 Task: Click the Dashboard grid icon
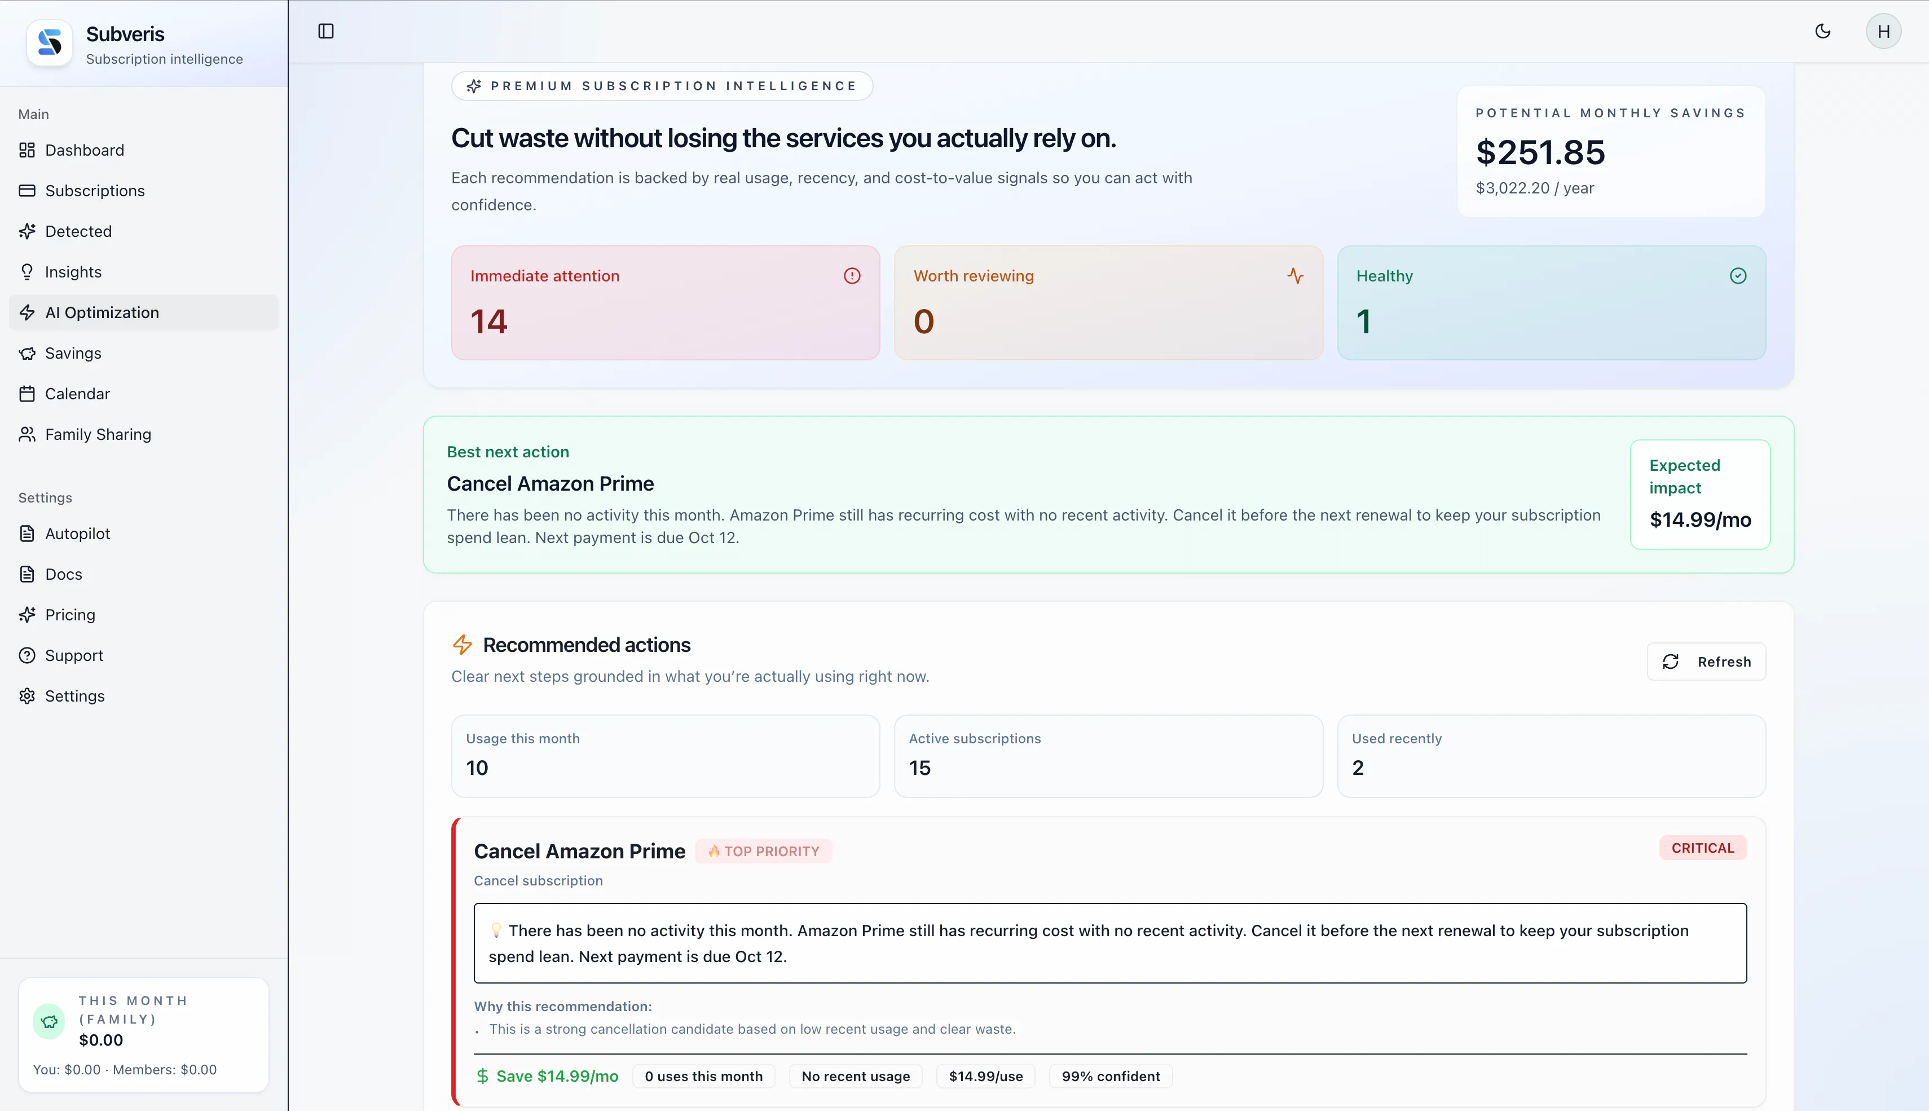pyautogui.click(x=27, y=151)
